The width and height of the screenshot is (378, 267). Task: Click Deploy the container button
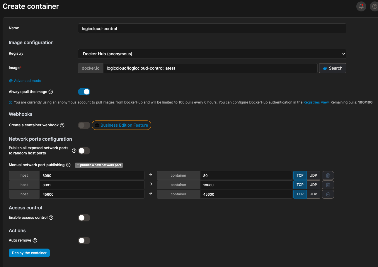pos(29,253)
